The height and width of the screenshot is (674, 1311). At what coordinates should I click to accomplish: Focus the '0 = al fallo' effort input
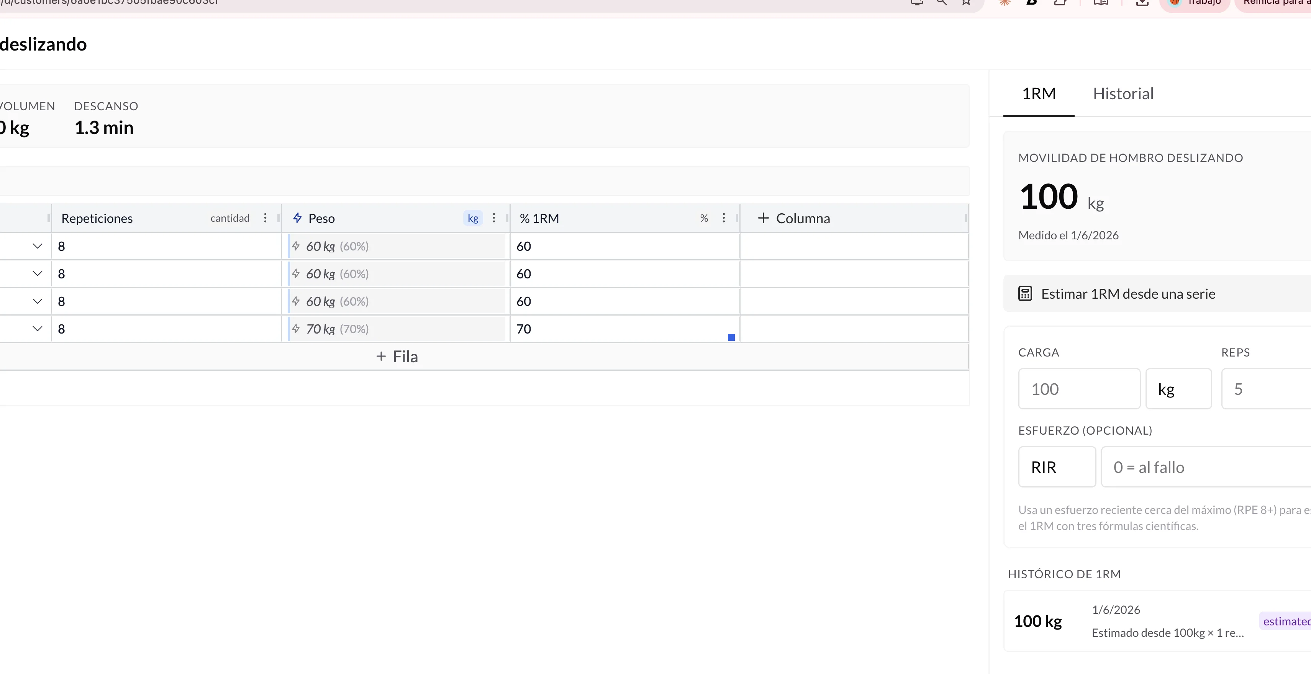pos(1206,467)
